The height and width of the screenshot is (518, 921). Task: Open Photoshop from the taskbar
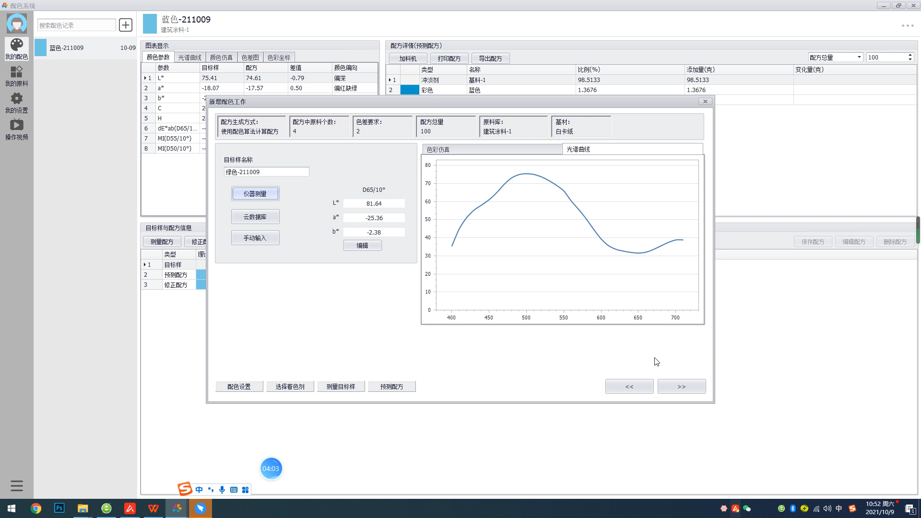59,508
